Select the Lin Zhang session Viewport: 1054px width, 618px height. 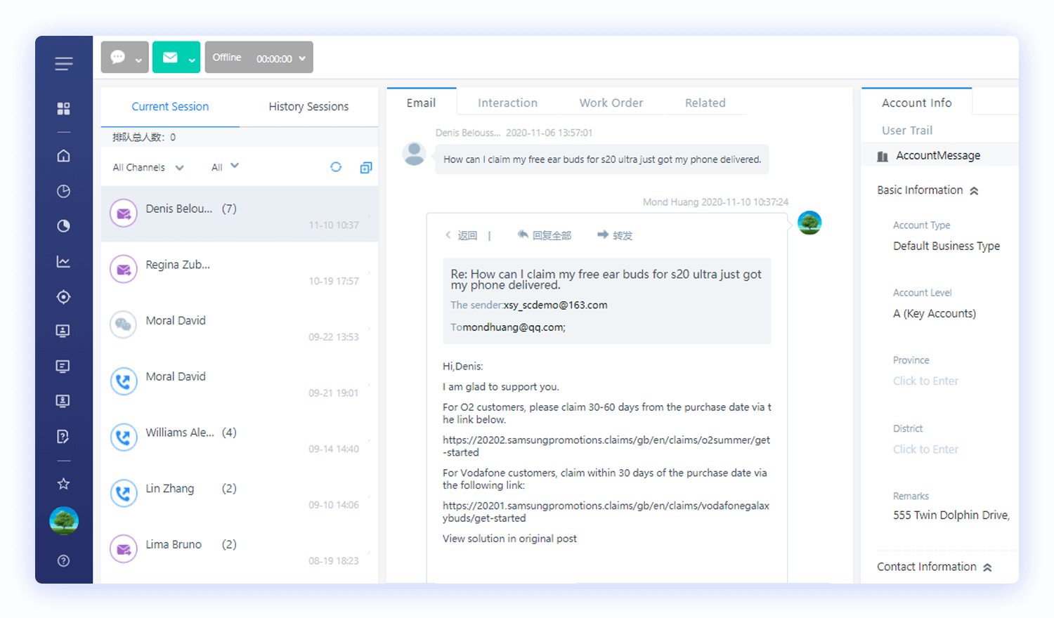[240, 495]
